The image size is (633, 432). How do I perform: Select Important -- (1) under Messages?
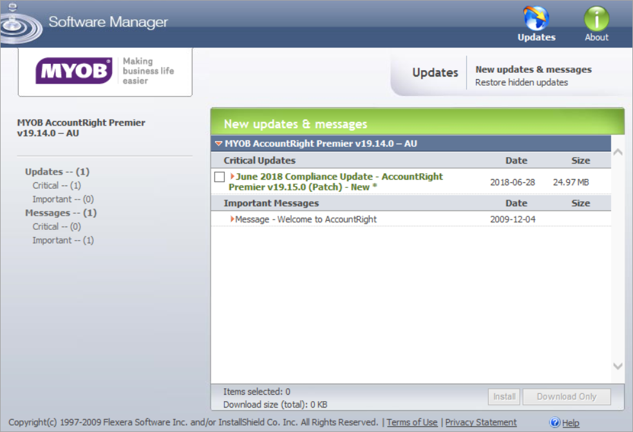(x=63, y=240)
